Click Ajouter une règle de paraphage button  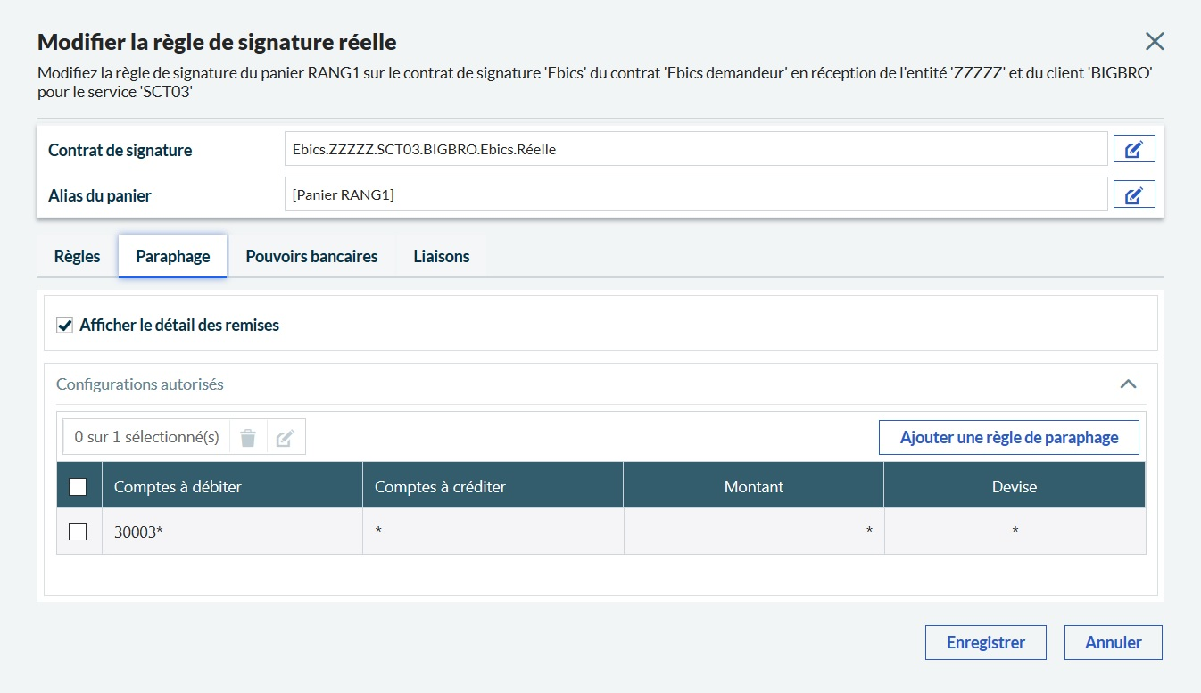(x=1008, y=438)
